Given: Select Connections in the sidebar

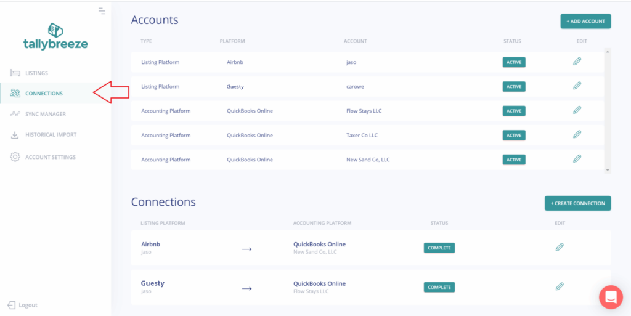Looking at the screenshot, I should tap(44, 94).
